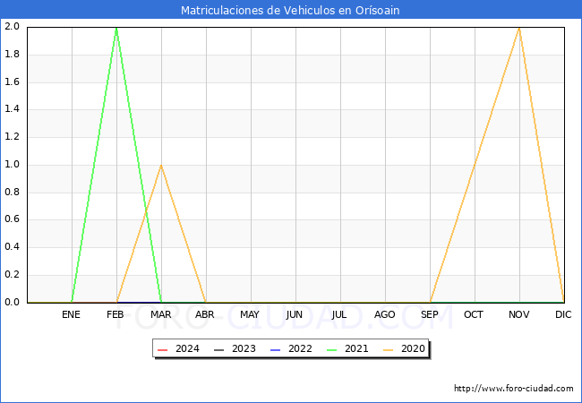Screen dimensions: 582x403
Task: Click the green 2021 legend color marker
Action: tap(332, 350)
